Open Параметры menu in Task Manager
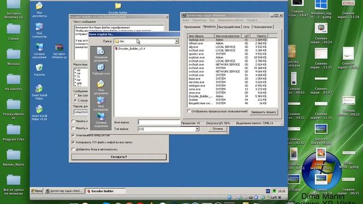This screenshot has width=363, height=204. tap(199, 20)
